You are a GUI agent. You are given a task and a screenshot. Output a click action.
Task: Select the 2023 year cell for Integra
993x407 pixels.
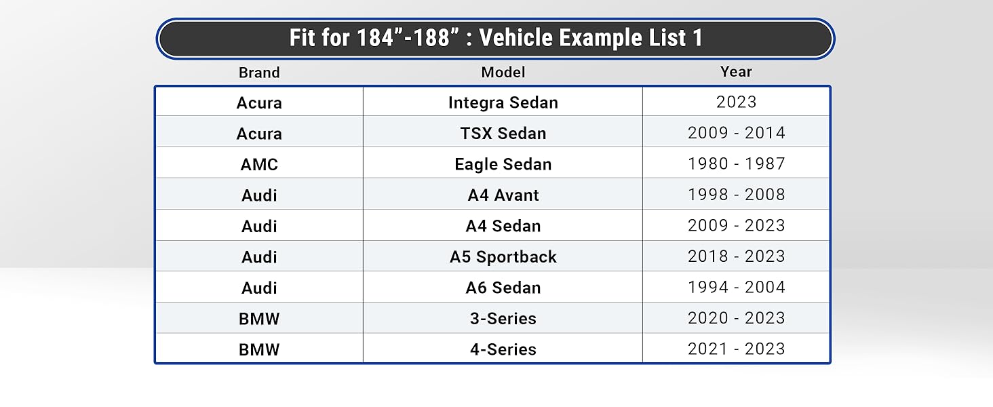(x=737, y=102)
